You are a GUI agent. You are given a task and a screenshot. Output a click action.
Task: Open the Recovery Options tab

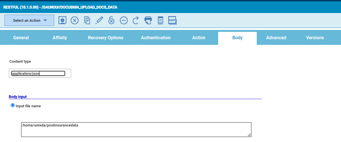click(x=106, y=38)
